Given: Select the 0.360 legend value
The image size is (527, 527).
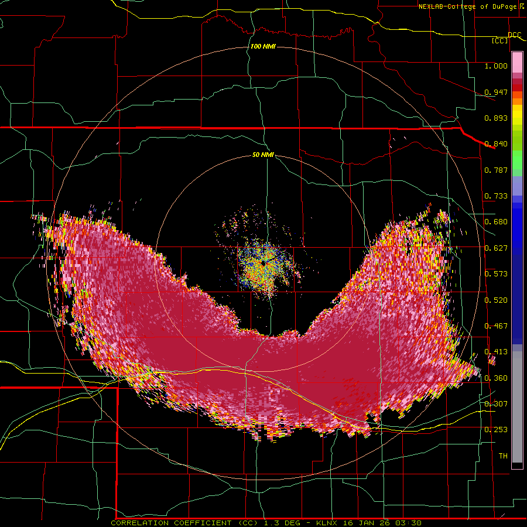Looking at the screenshot, I should (496, 378).
